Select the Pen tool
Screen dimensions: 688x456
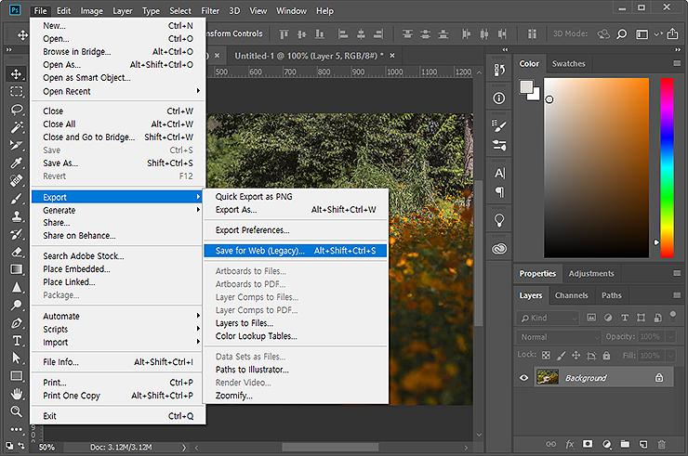pos(16,323)
